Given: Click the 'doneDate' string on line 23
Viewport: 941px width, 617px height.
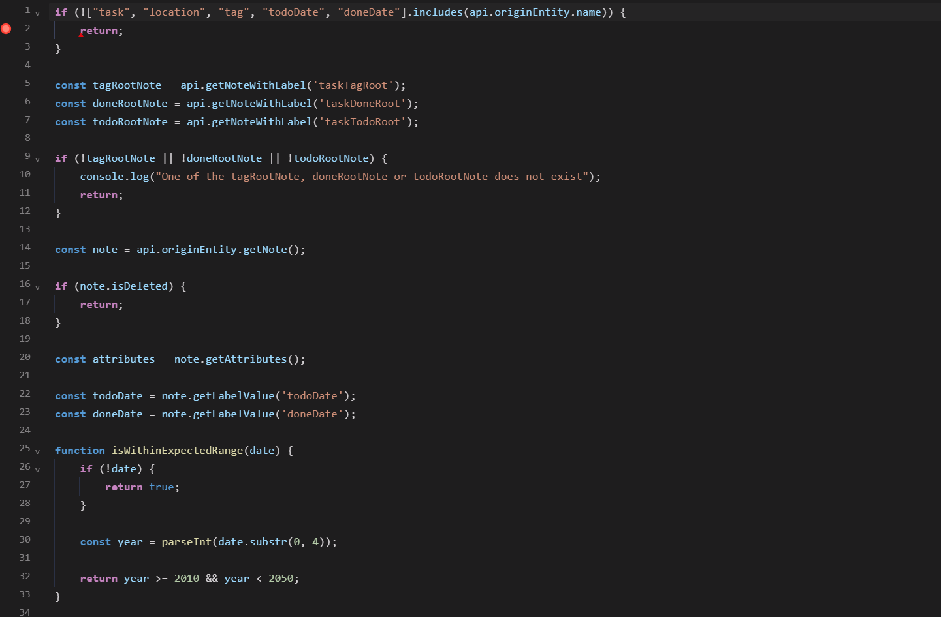Looking at the screenshot, I should click(312, 414).
